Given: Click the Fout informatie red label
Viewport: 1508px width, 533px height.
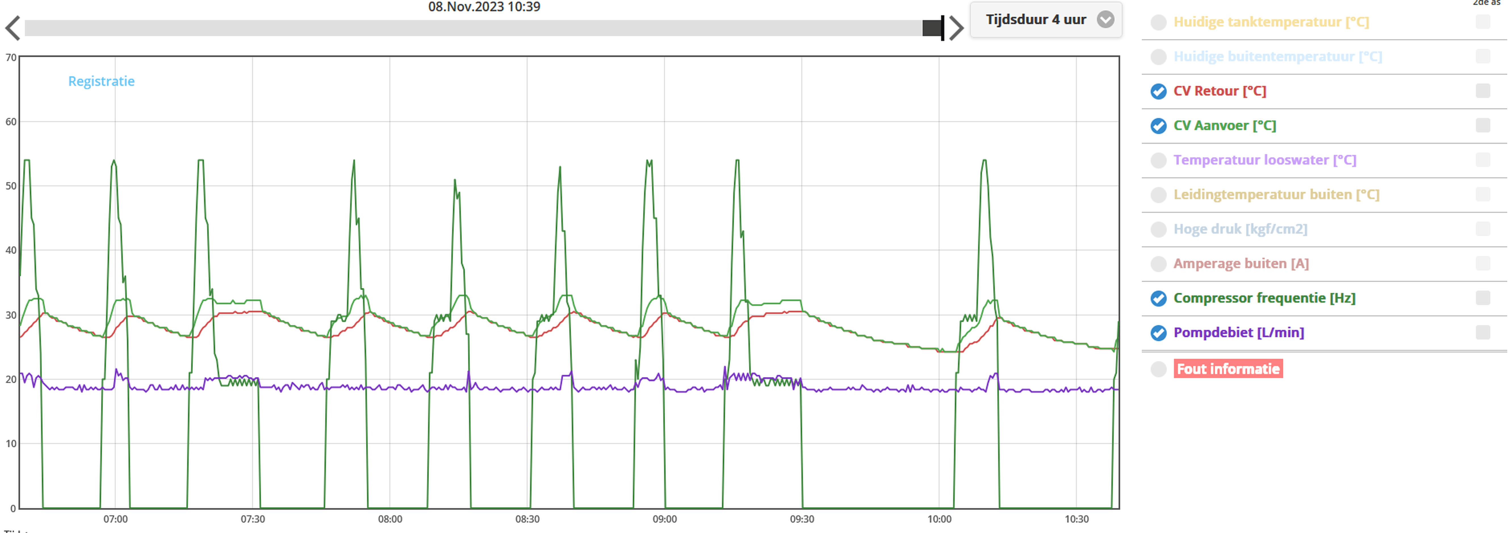Looking at the screenshot, I should [x=1228, y=369].
